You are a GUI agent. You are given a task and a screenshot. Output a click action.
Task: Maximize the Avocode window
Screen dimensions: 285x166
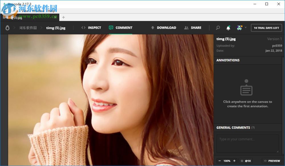click(266, 4)
